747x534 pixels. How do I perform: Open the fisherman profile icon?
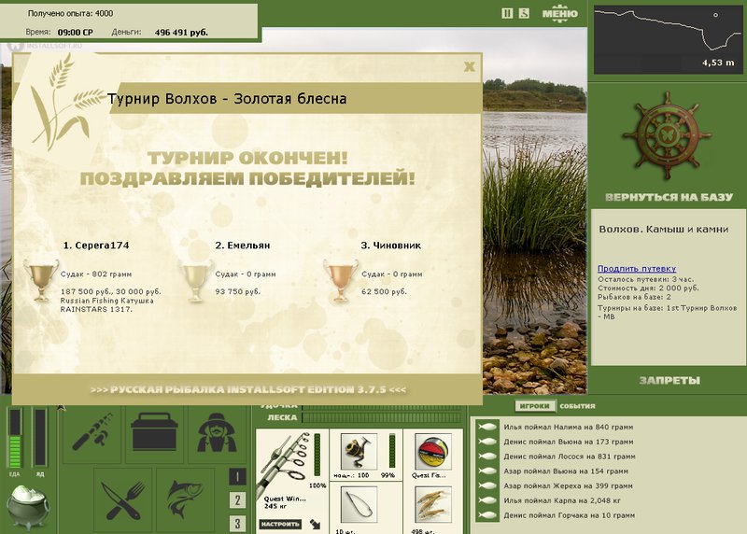(x=217, y=433)
